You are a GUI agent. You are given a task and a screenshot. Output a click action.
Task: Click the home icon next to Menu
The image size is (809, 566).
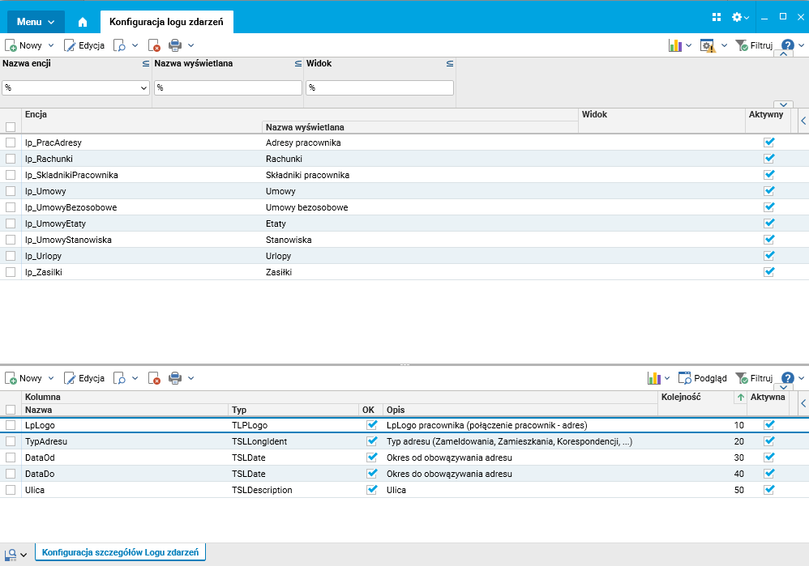pyautogui.click(x=83, y=22)
